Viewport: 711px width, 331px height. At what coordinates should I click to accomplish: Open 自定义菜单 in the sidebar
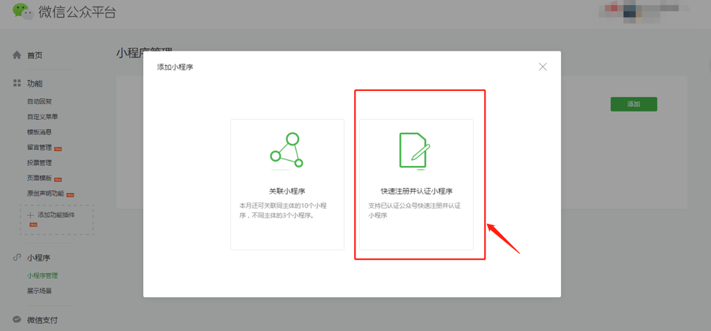(x=43, y=117)
